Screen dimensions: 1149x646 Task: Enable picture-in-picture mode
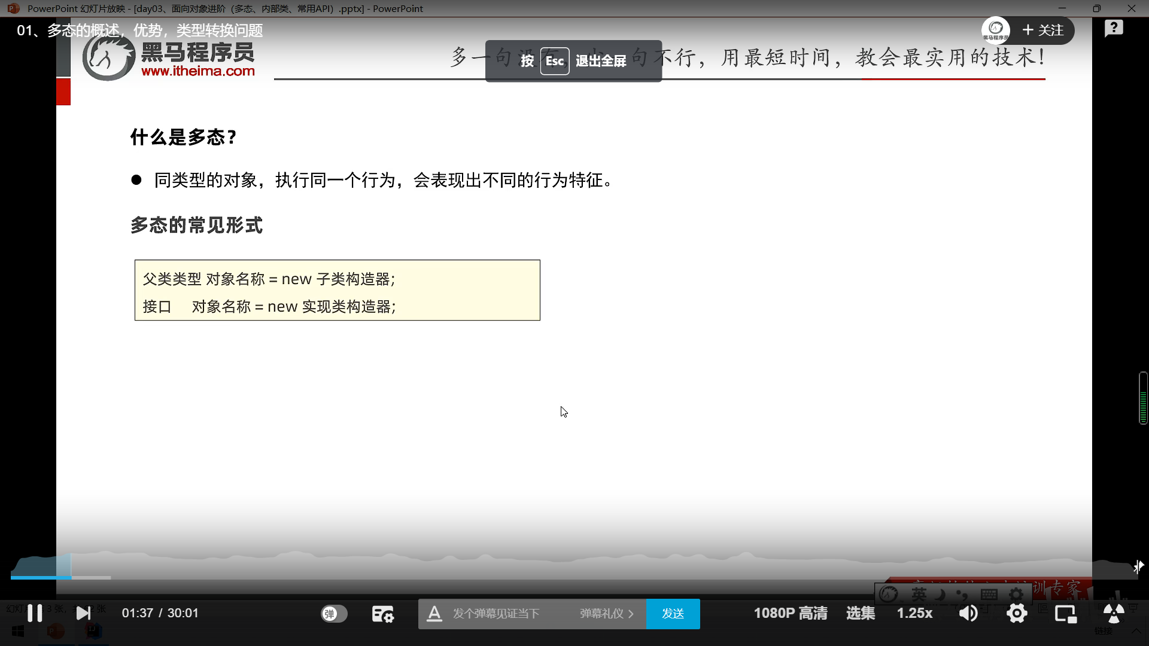click(x=1065, y=614)
